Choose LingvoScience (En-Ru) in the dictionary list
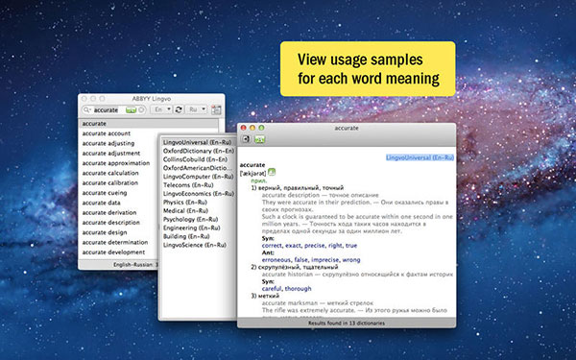576x360 pixels. 195,245
